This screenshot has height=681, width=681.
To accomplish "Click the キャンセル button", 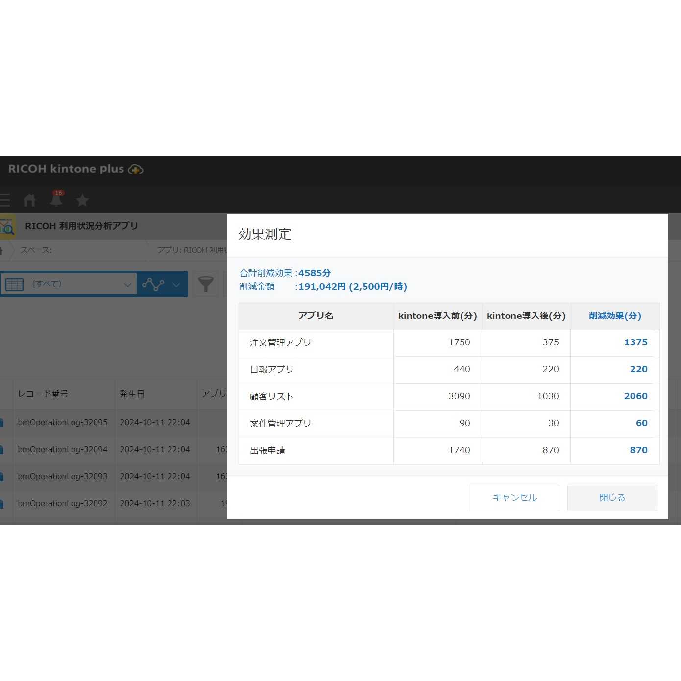I will 514,498.
